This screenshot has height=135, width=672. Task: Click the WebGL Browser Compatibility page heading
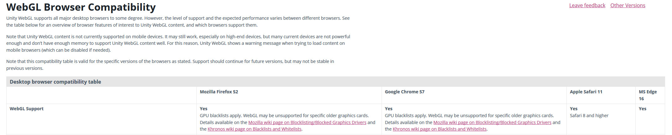click(81, 7)
